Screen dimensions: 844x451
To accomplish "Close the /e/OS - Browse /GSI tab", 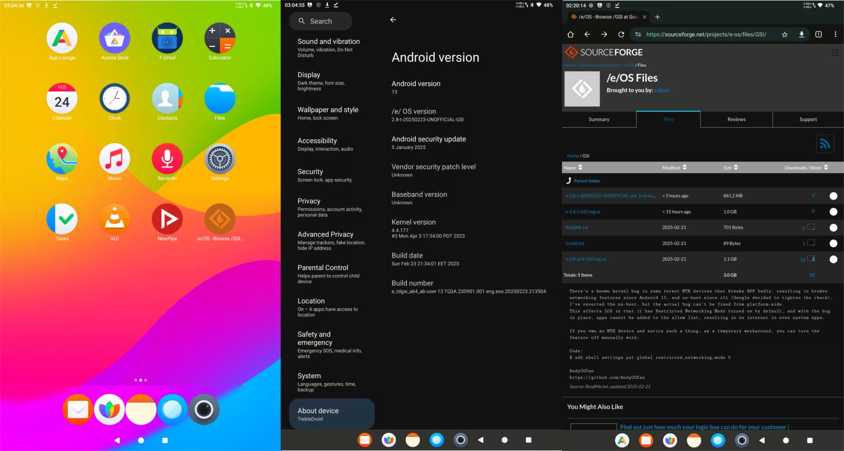I will pyautogui.click(x=645, y=17).
